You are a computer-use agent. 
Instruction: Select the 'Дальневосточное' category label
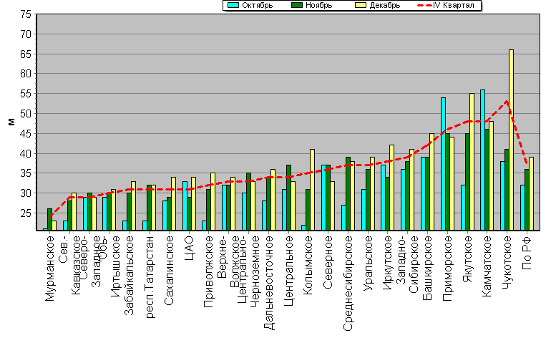(270, 283)
